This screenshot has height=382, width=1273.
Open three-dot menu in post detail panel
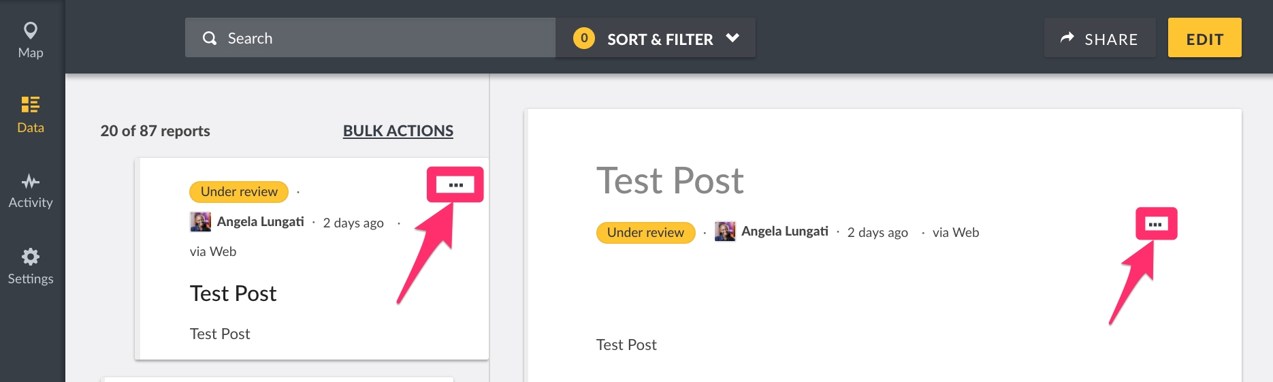(1155, 224)
